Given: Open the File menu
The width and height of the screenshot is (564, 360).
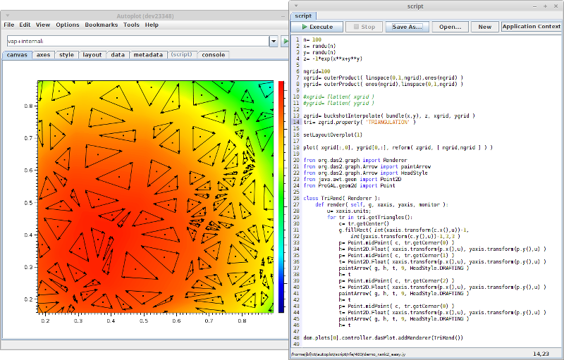Looking at the screenshot, I should 8,25.
